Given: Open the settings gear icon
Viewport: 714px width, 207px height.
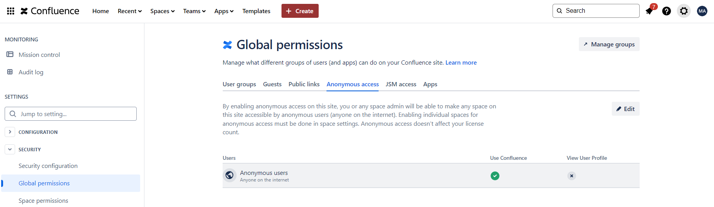Looking at the screenshot, I should (684, 11).
